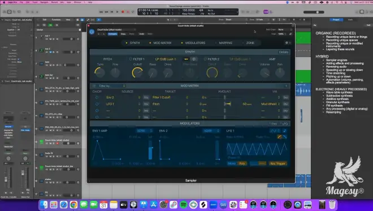Click the Amp Pan knob

(x=280, y=73)
